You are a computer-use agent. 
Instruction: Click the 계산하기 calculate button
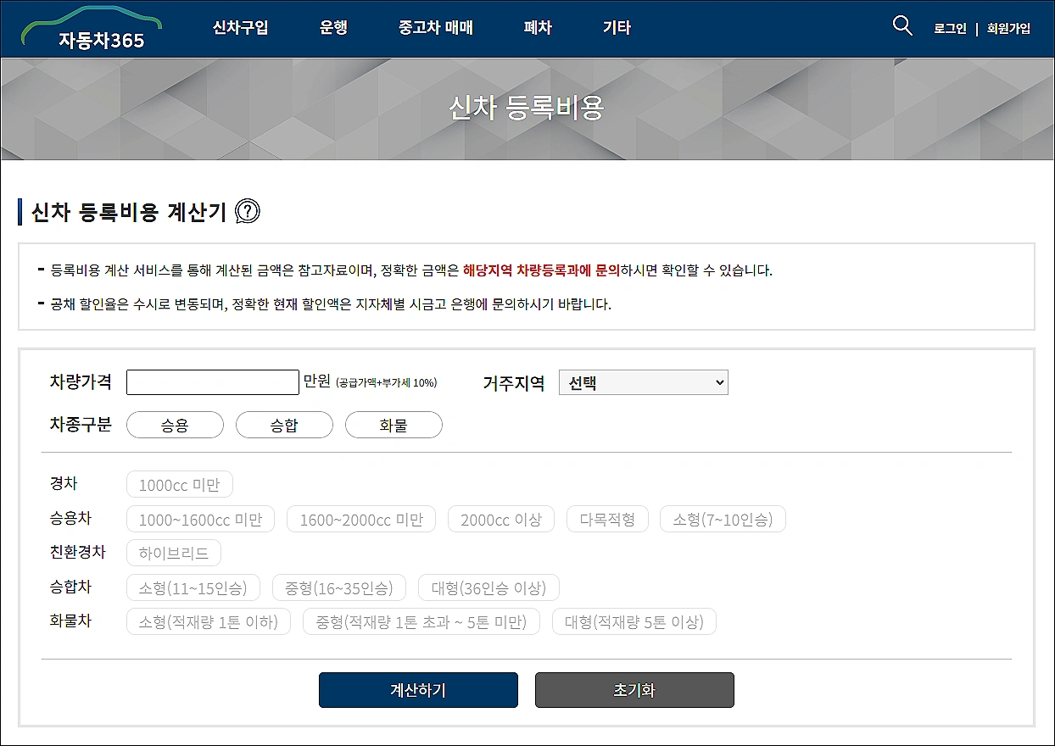418,689
